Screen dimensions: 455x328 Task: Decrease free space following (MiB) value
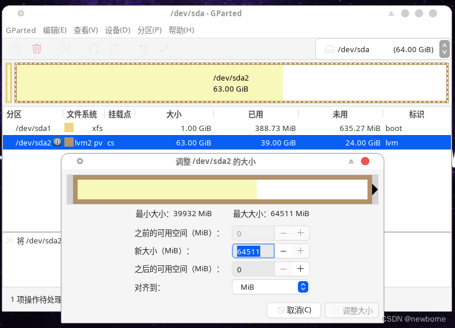(283, 269)
